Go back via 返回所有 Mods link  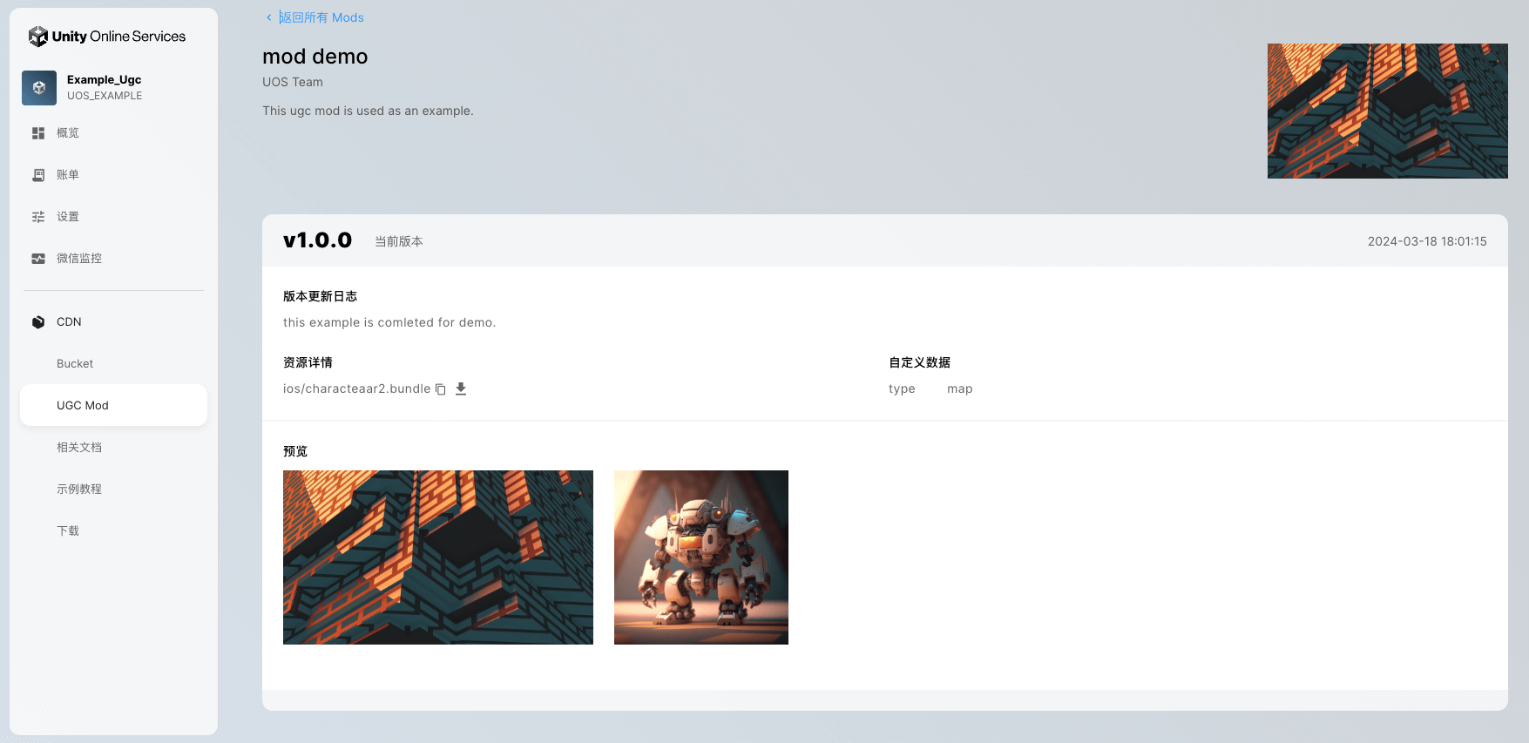click(321, 17)
